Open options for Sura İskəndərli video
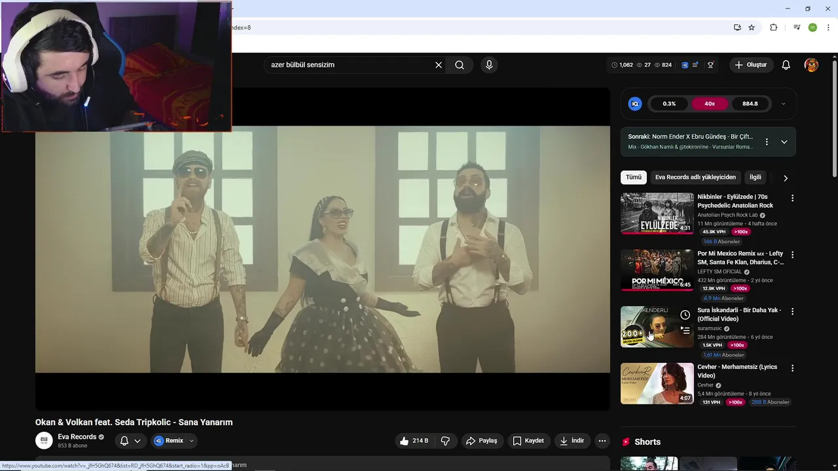 (792, 311)
